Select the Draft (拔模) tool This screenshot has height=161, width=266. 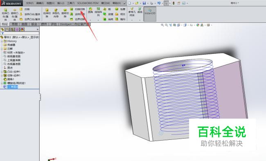tap(108, 14)
